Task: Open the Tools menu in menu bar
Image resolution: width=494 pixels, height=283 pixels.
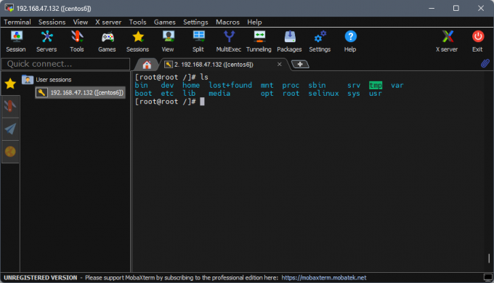Action: [x=138, y=22]
